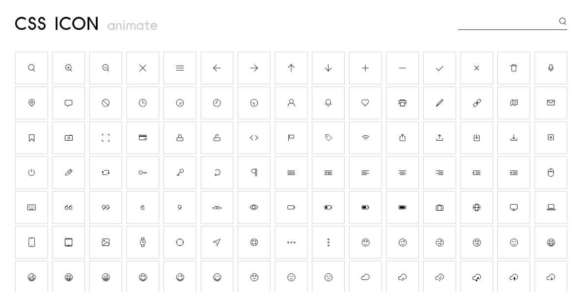Viewport: 575px width, 292px height.
Task: Select the wifi signal icon
Action: coord(365,138)
